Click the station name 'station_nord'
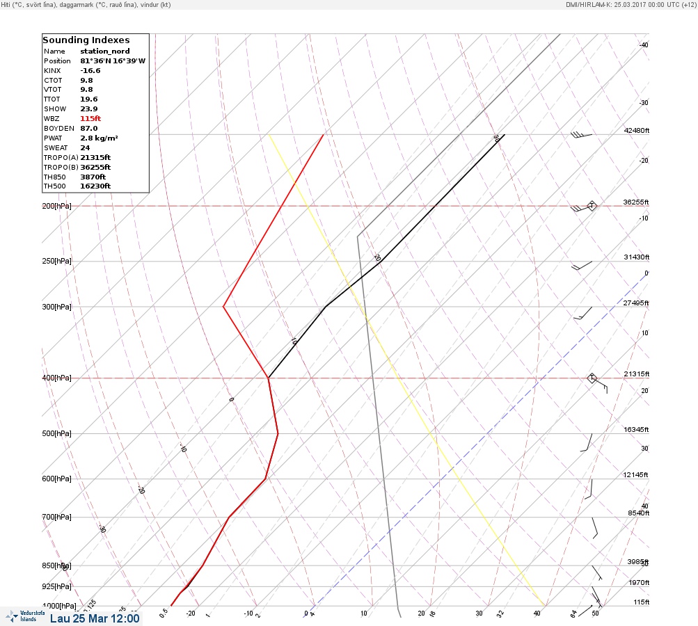Viewport: 698px width, 626px height. (105, 51)
